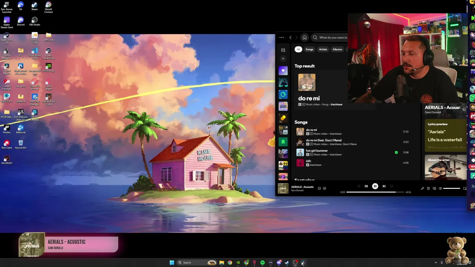The height and width of the screenshot is (267, 475).
Task: Open the About the artist card
Action: pos(445,167)
